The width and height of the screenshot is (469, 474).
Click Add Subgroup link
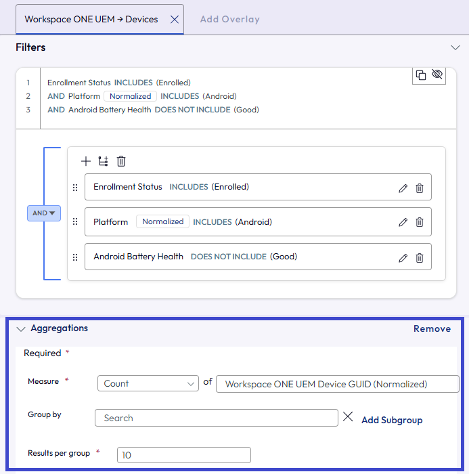tap(392, 420)
